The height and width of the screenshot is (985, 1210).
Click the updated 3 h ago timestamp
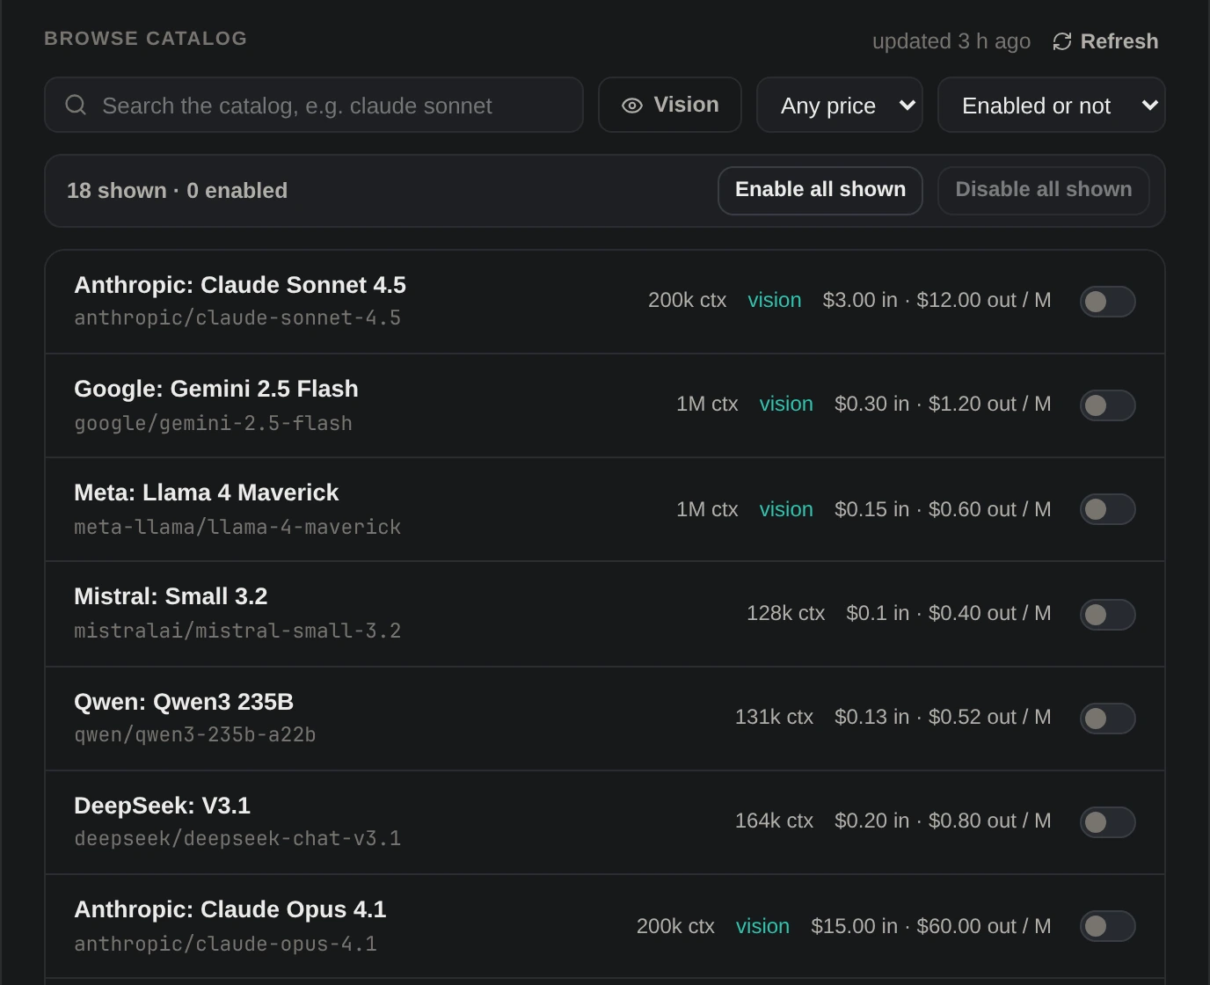[951, 41]
